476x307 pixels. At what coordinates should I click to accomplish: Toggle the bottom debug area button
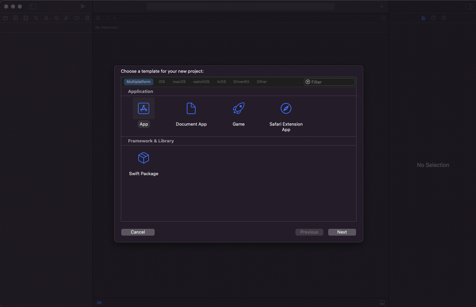coord(382,303)
